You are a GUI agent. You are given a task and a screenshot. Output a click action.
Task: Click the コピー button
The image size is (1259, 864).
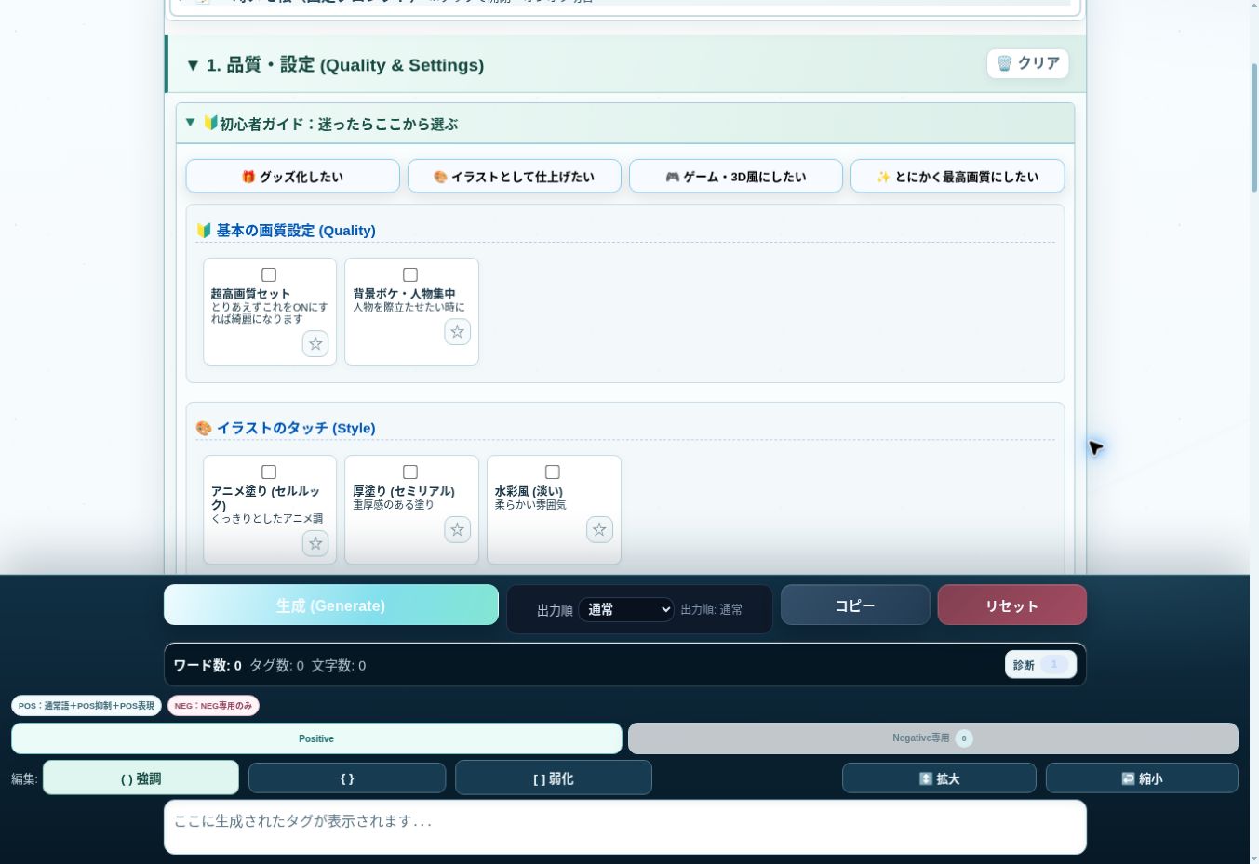tap(855, 605)
